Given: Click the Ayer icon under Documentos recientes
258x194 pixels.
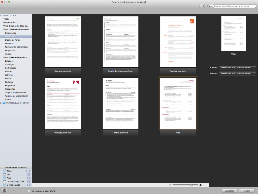Looking at the screenshot, I should click(x=4, y=178).
